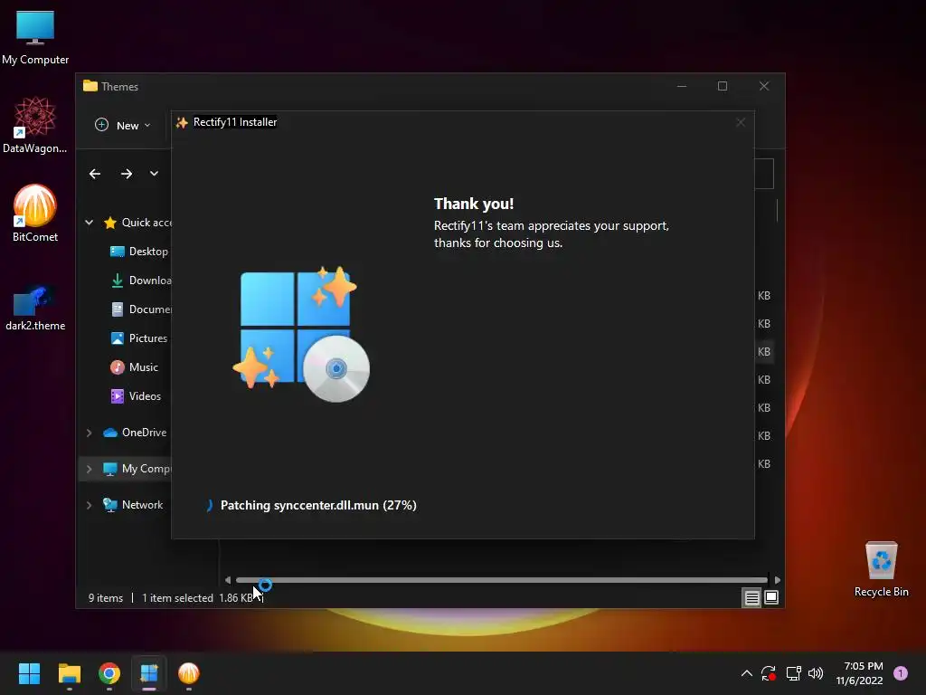This screenshot has width=926, height=695.
Task: Click the Themes folder icon in title bar
Action: (90, 86)
